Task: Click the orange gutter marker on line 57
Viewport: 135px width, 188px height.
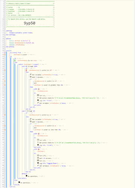Action: pos(5,115)
